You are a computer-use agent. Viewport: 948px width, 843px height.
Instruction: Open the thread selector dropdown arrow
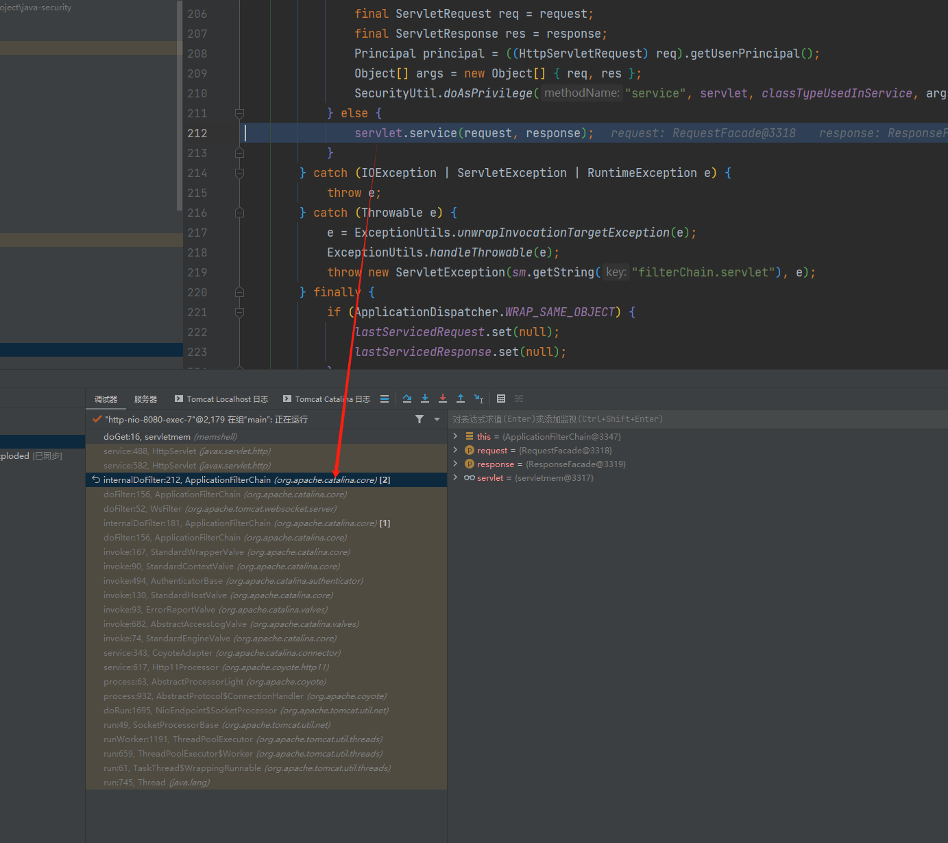pyautogui.click(x=437, y=419)
